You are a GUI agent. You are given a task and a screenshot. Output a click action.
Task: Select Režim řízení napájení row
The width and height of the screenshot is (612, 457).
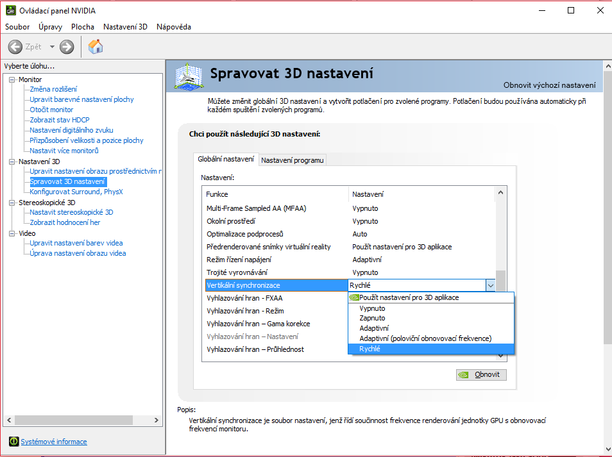350,260
